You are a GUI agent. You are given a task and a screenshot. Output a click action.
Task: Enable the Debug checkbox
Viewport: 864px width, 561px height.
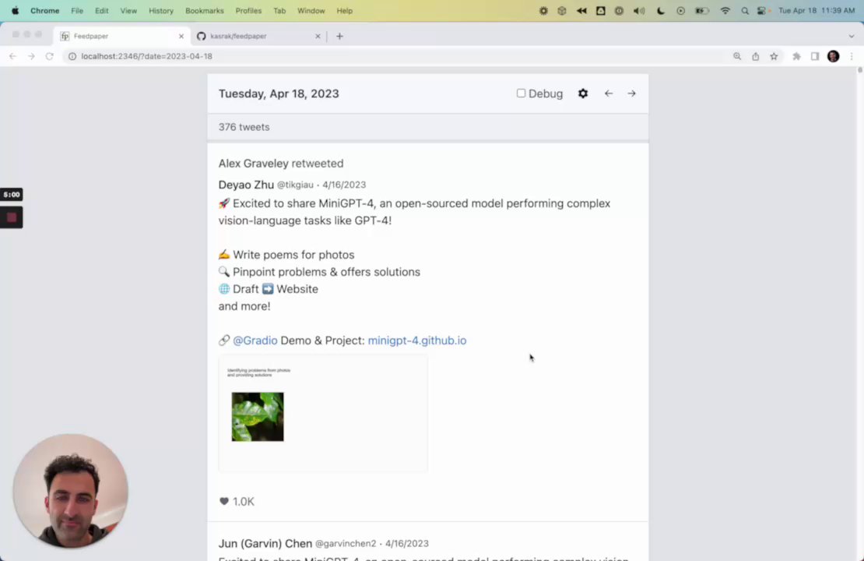[x=521, y=93]
